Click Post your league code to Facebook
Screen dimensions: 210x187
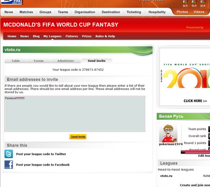click(43, 165)
